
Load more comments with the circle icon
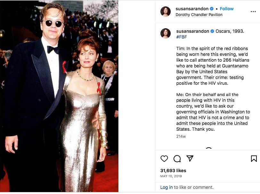pyautogui.click(x=209, y=149)
